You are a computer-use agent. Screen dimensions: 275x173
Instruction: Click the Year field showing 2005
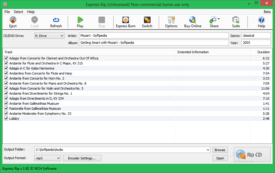click(256, 43)
